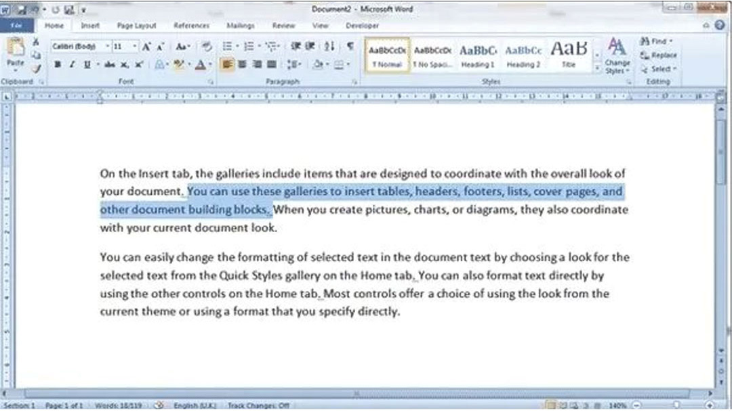Open the Page Layout tab
Screen dimensions: 732x412
point(136,26)
